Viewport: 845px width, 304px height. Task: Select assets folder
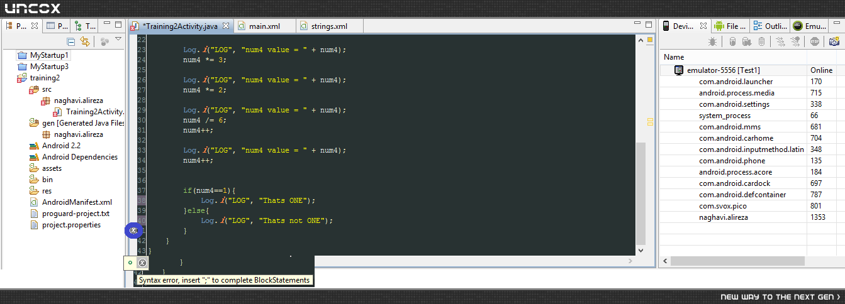45,168
